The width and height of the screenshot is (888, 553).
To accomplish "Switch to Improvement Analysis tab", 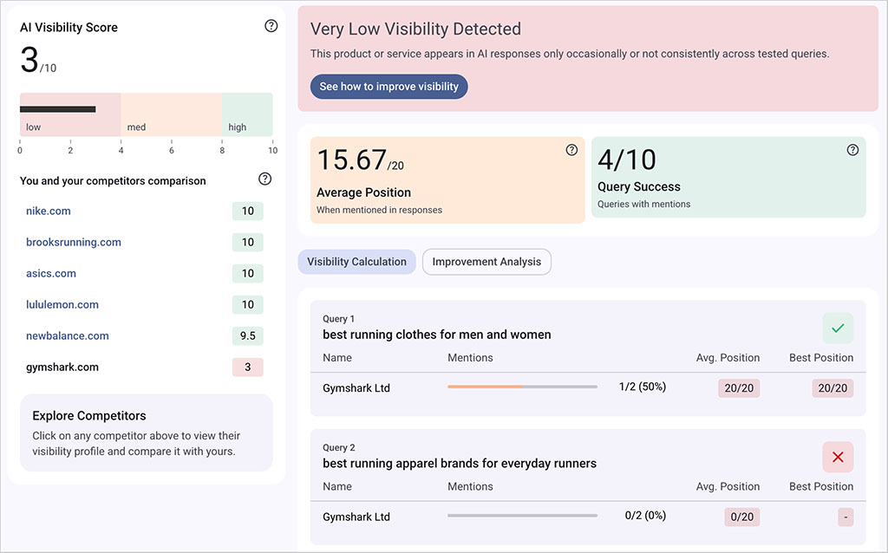I will pyautogui.click(x=486, y=262).
